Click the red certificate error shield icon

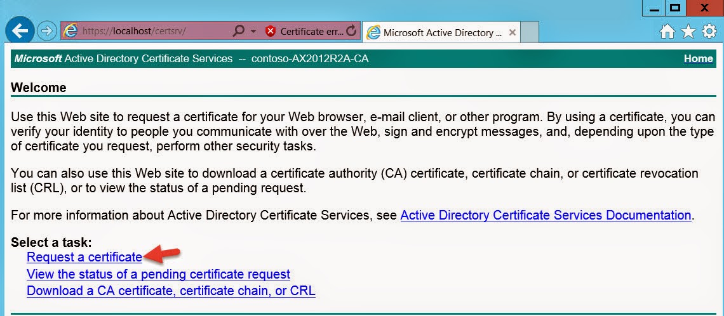click(271, 31)
